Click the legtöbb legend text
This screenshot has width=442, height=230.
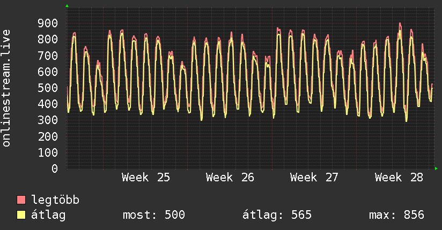55,200
